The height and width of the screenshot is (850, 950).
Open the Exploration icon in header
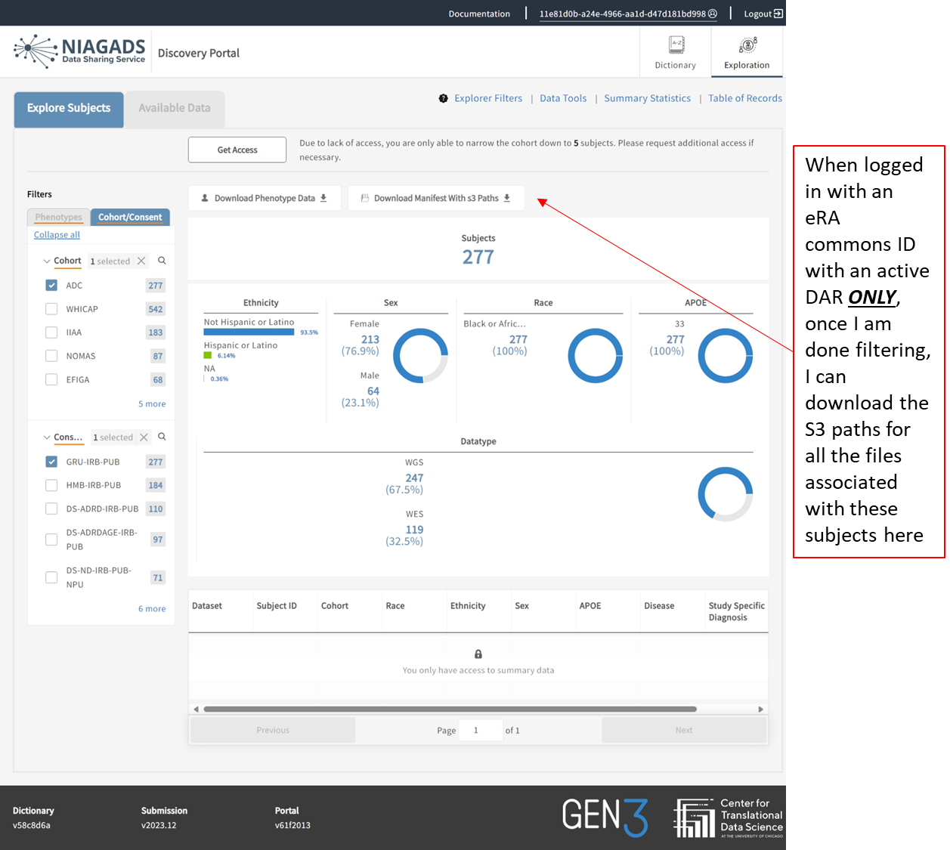[747, 45]
